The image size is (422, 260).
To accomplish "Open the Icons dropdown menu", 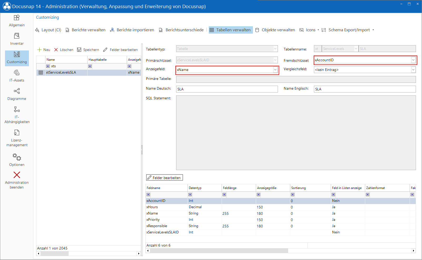I will point(309,30).
